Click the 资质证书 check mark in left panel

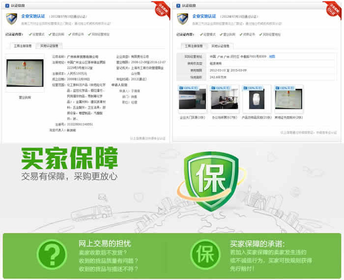point(70,34)
